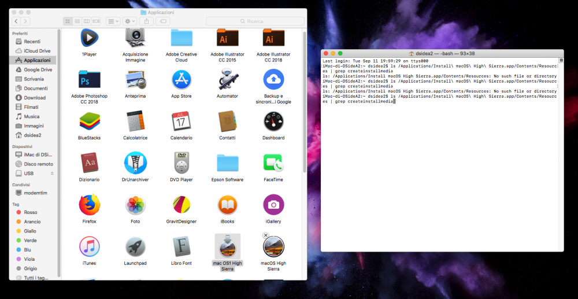Select Adobe Illustrator CC 2015 icon
Screen dimensions: 578x299
[x=227, y=38]
